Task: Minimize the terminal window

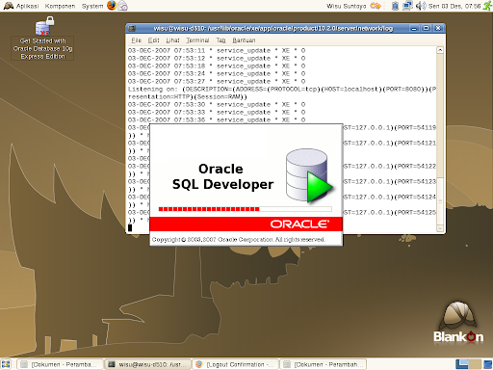Action: coord(414,28)
